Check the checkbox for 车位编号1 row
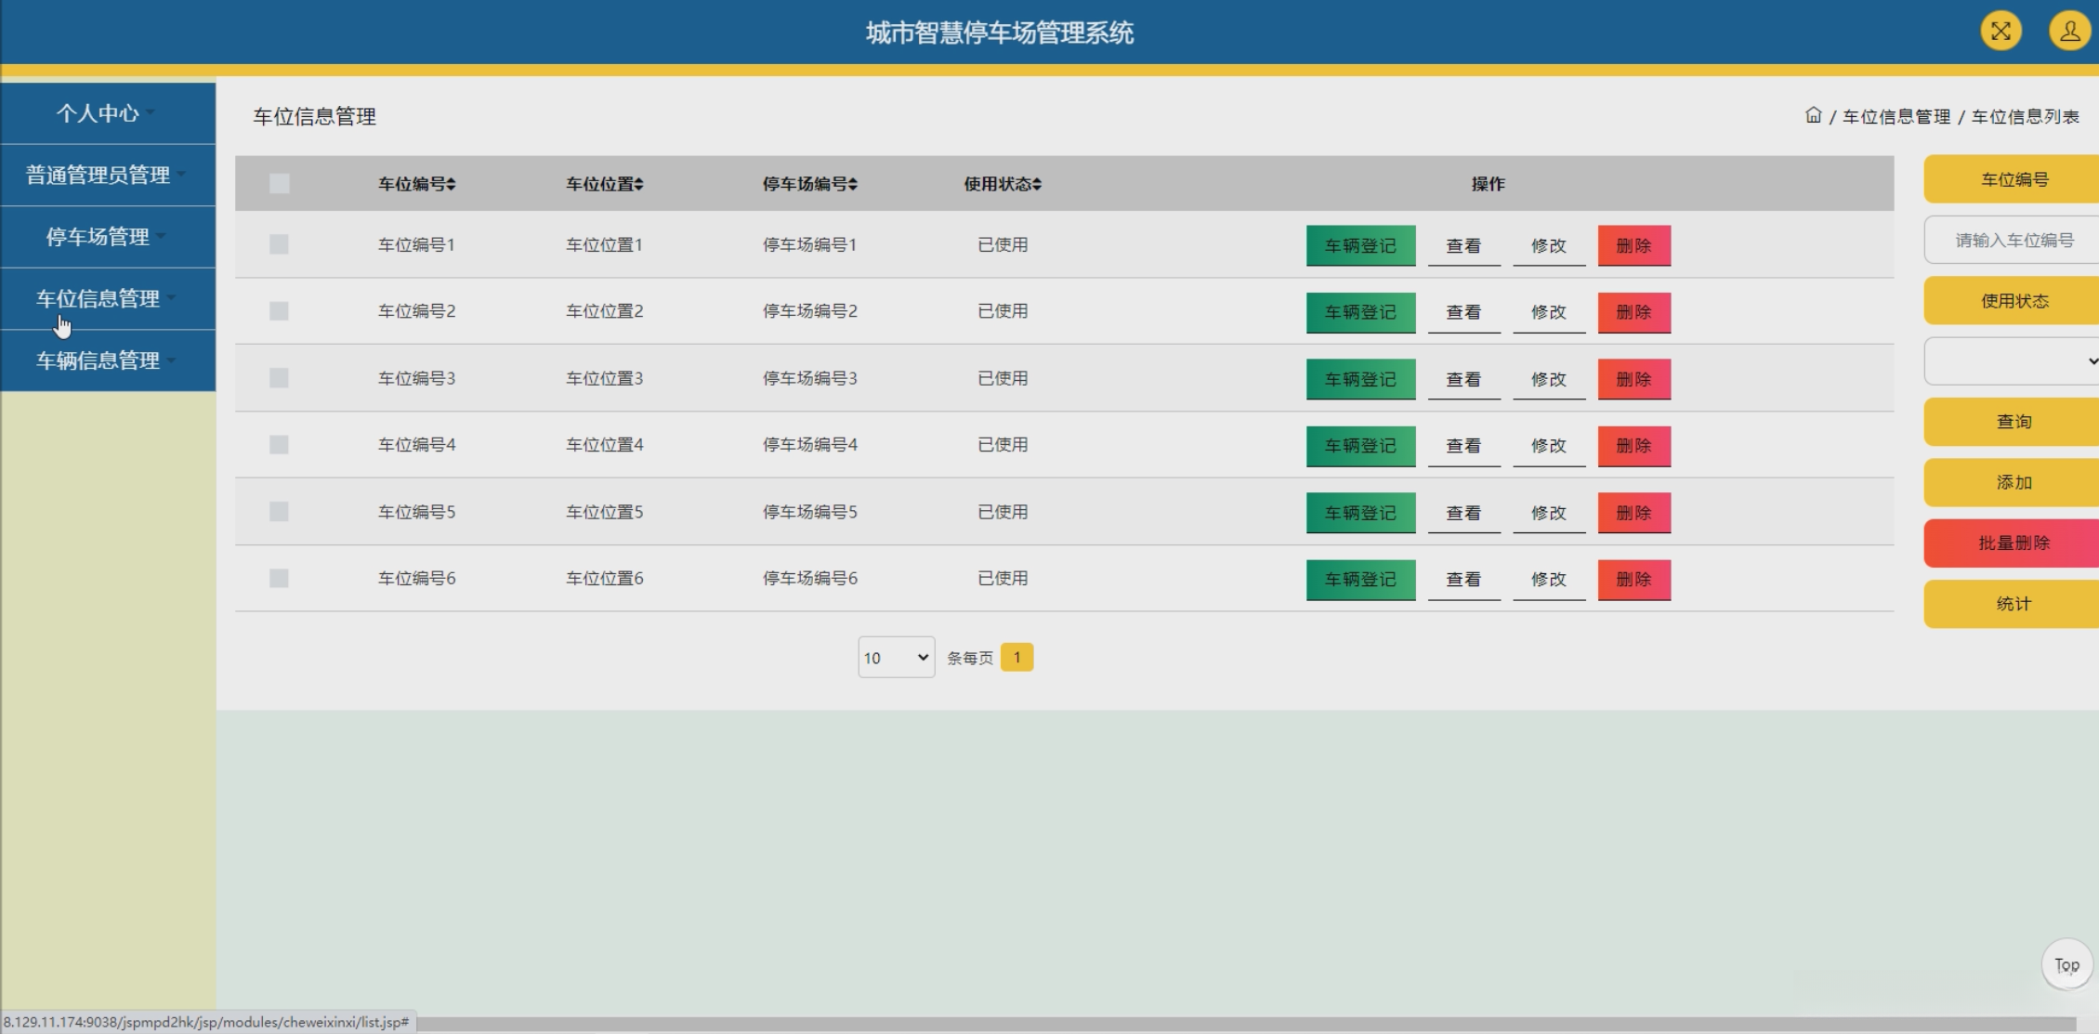Image resolution: width=2099 pixels, height=1034 pixels. 279,244
